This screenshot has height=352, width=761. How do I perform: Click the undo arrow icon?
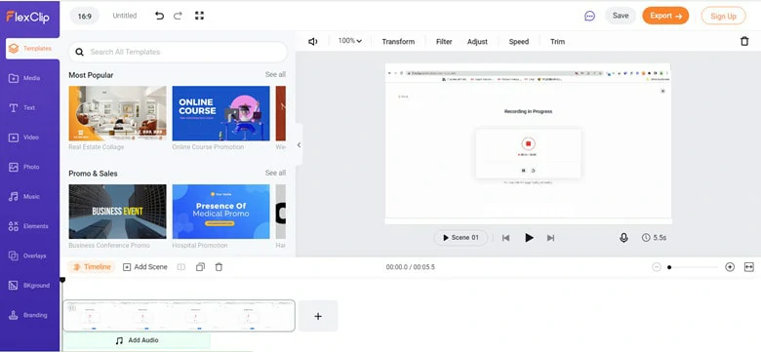tap(159, 16)
